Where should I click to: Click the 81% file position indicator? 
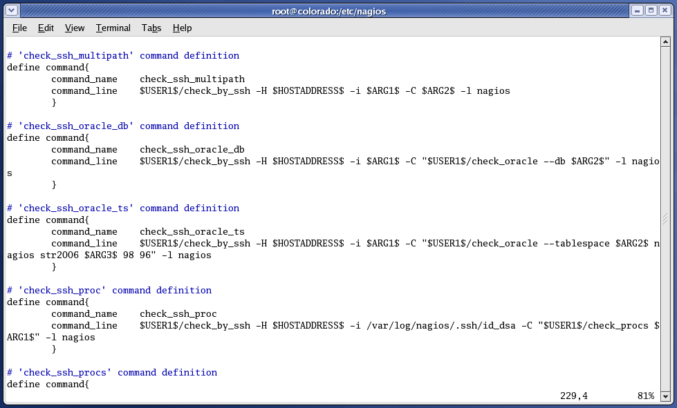point(645,396)
